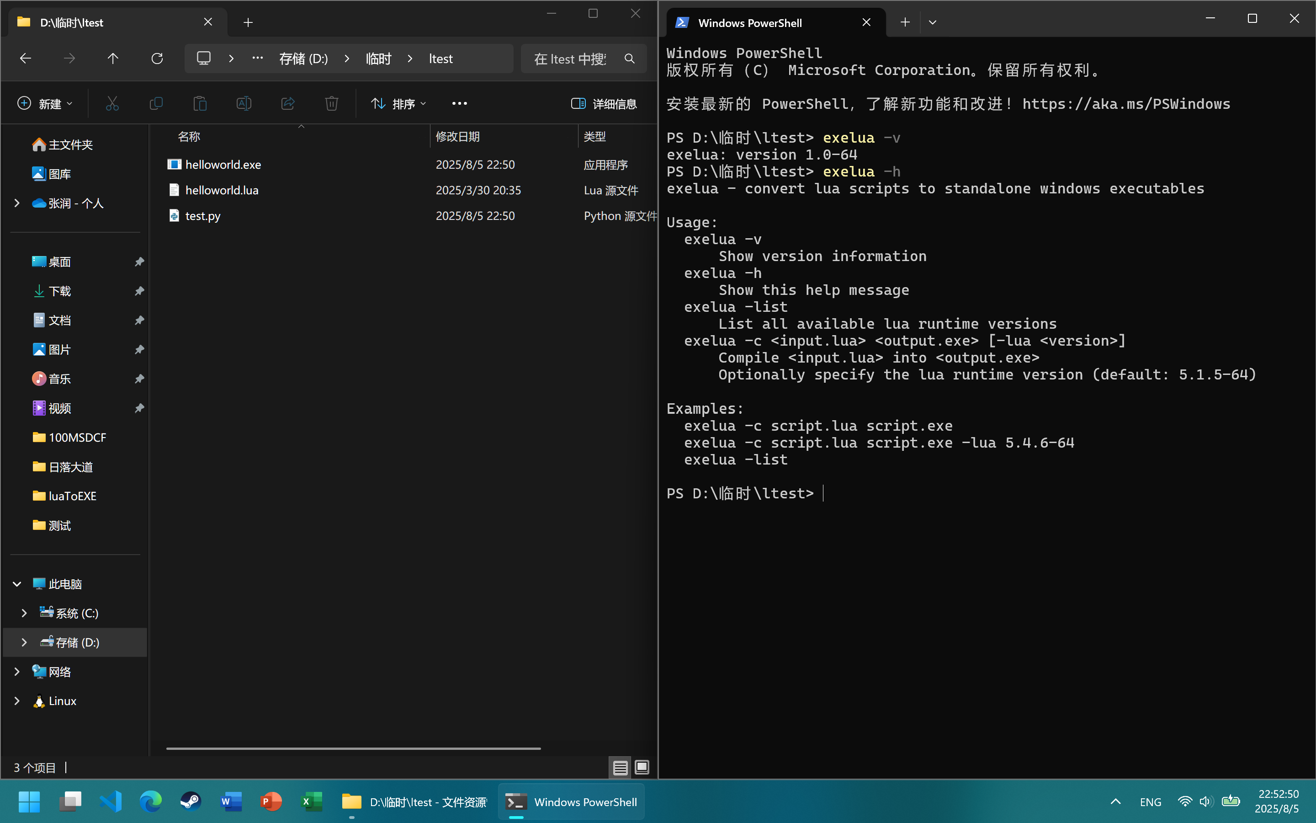Switch to compact list view at bottom right
This screenshot has height=823, width=1316.
[620, 767]
